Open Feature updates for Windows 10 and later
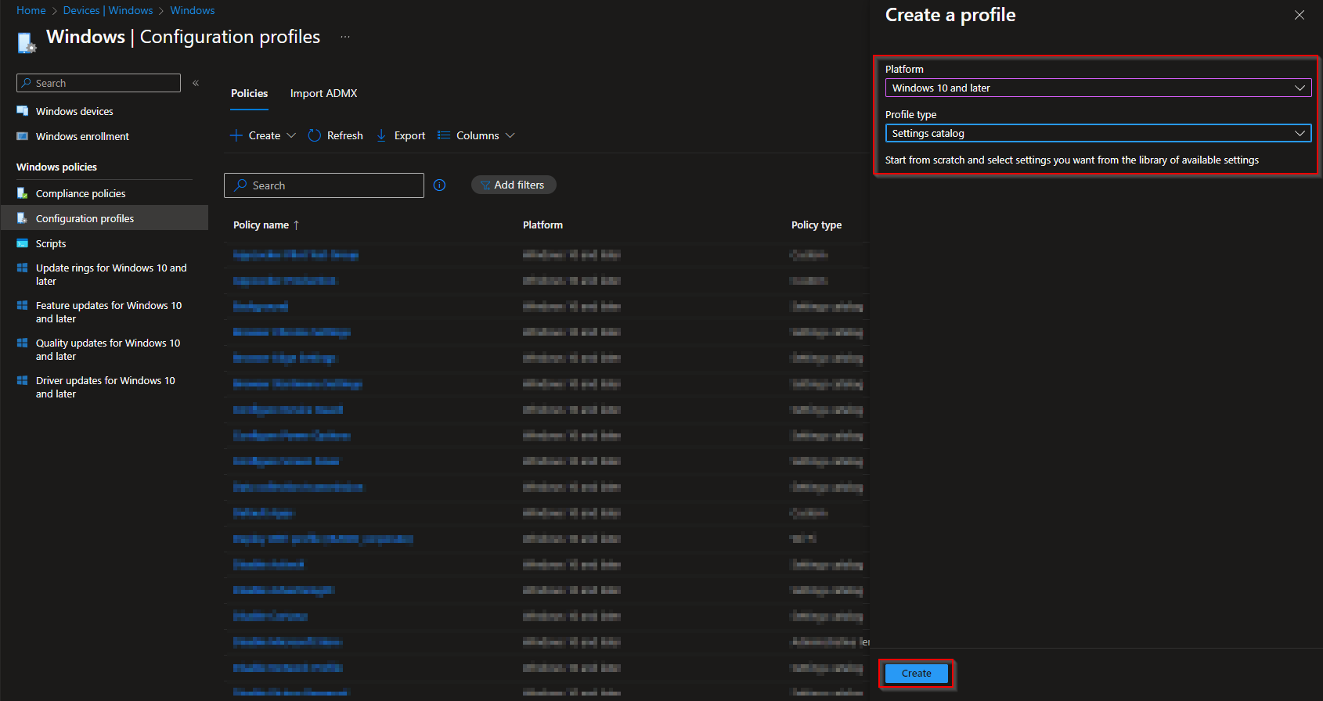This screenshot has width=1323, height=701. point(109,311)
